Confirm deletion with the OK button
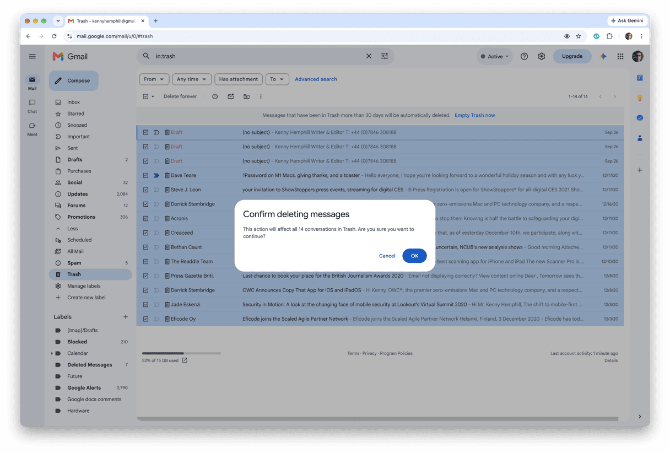 pyautogui.click(x=414, y=256)
